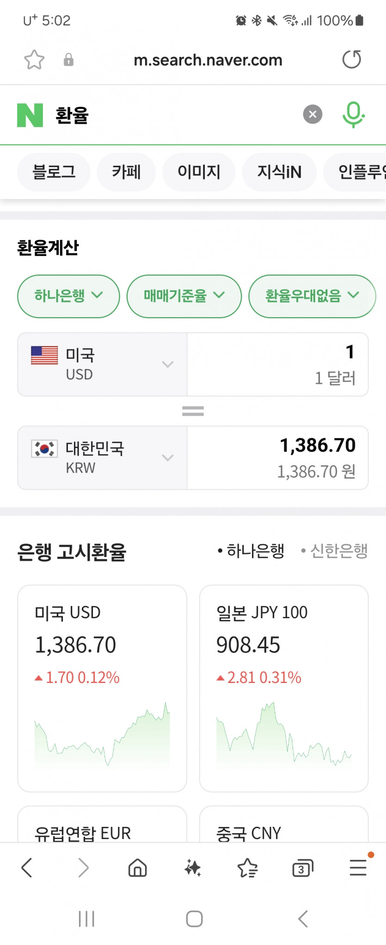Switch to the 블로그 tab

pyautogui.click(x=54, y=172)
